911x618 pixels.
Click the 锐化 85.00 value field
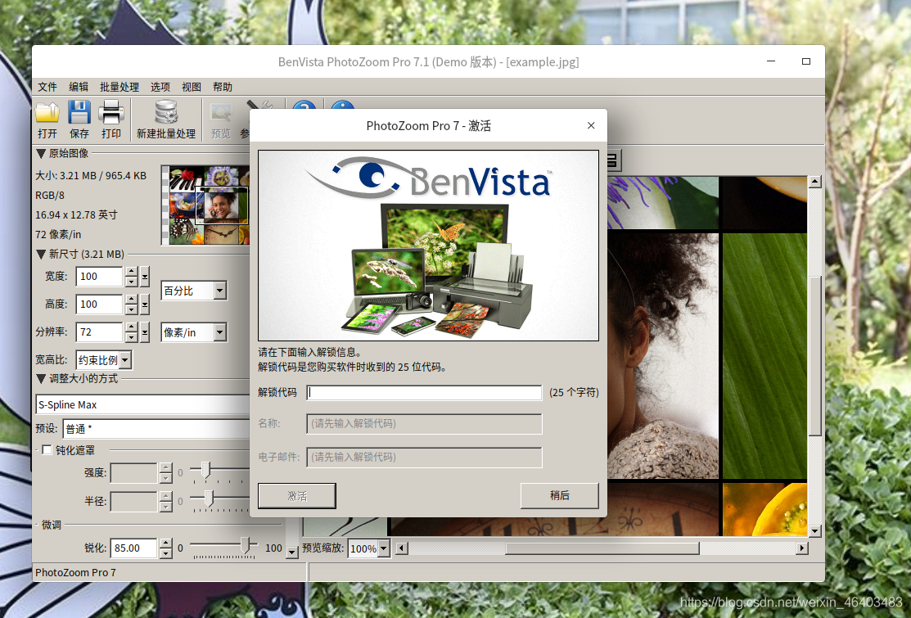[133, 548]
